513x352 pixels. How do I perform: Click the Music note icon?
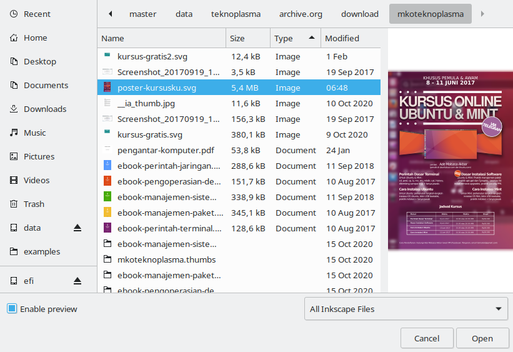tap(14, 133)
